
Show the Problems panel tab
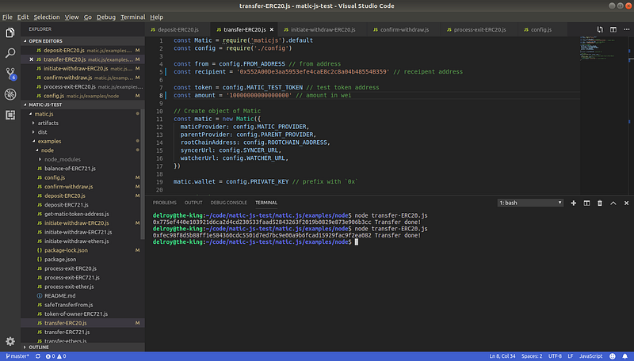[x=165, y=203]
